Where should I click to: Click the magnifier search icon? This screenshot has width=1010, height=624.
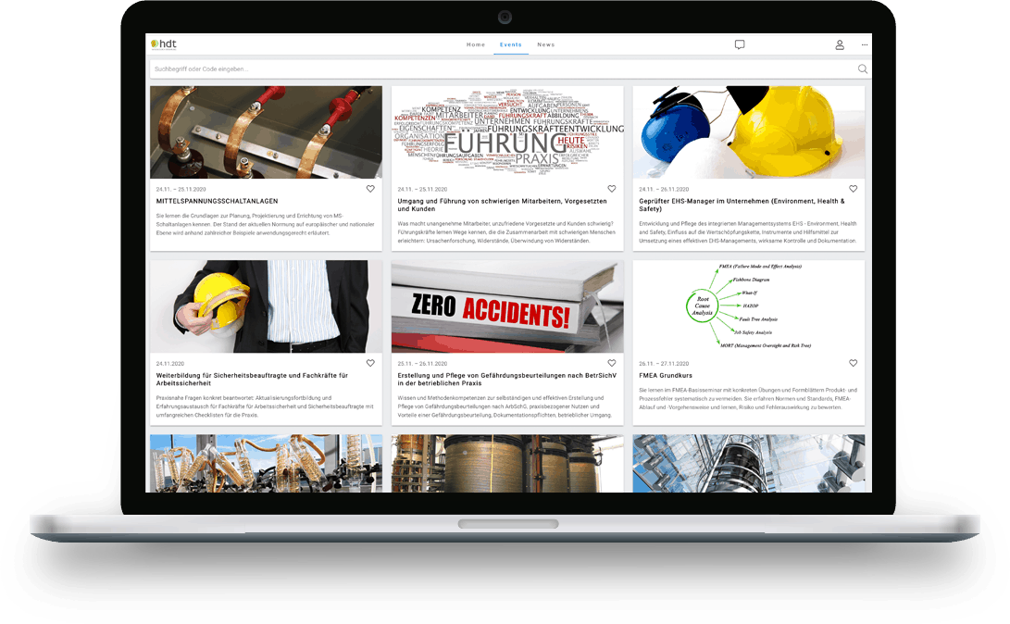tap(863, 69)
